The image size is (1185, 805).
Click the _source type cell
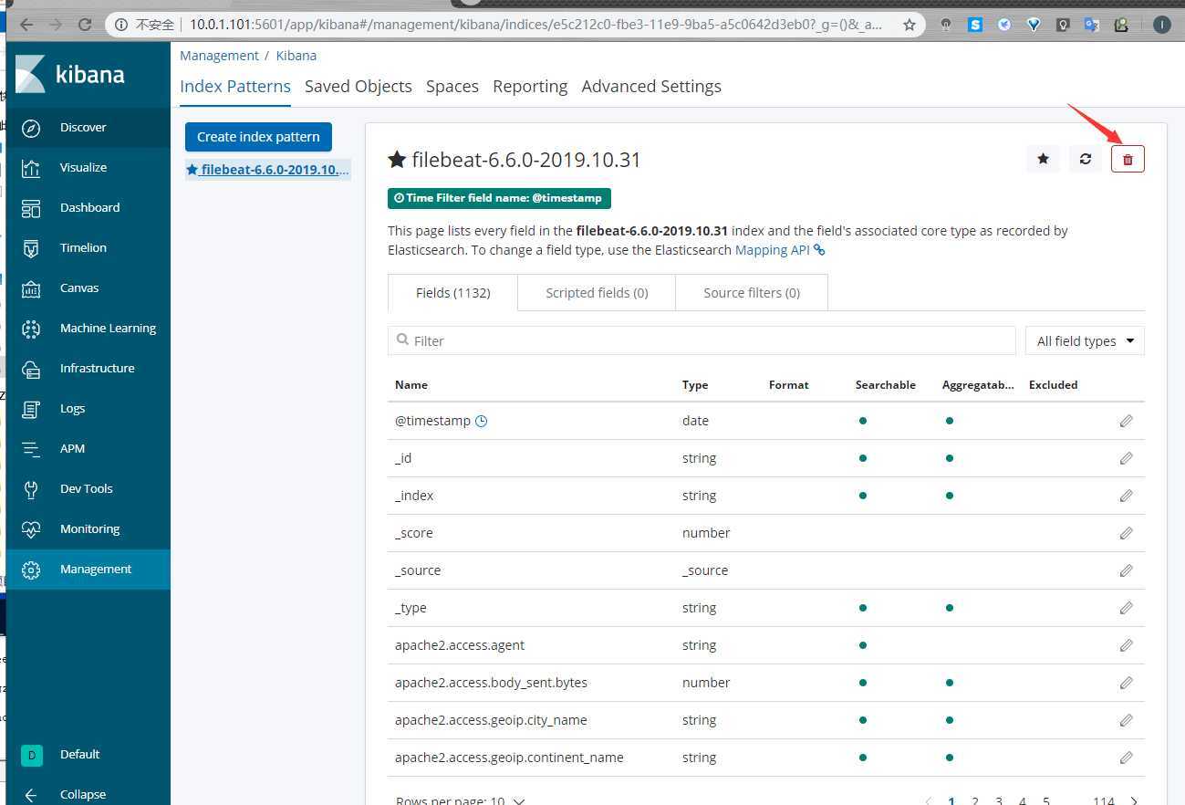pos(705,570)
